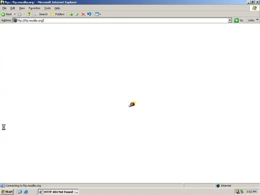260x195 pixels.
Task: Open the Search pane
Action: coord(41,14)
